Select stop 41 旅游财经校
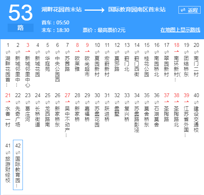204x195 pixels. point(8,169)
